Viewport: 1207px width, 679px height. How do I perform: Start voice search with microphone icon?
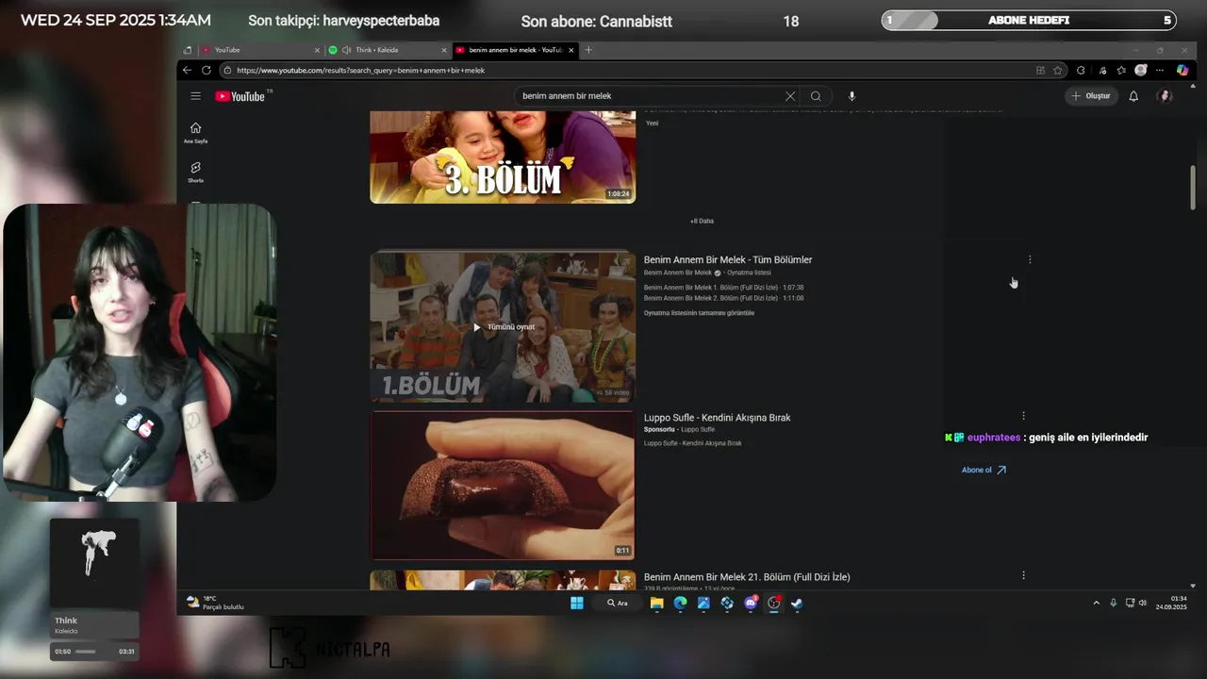(x=852, y=96)
